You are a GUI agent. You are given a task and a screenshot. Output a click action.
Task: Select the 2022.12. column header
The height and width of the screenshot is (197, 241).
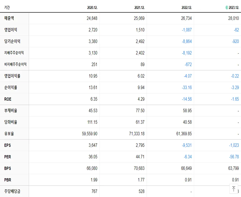coord(187,8)
